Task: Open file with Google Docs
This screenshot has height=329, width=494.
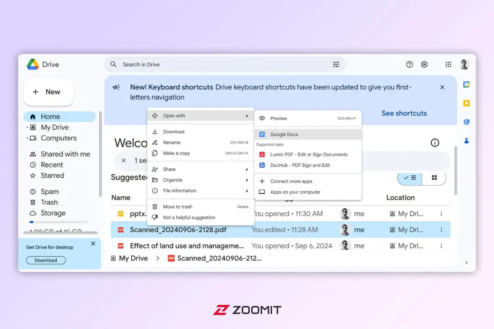Action: (x=308, y=134)
